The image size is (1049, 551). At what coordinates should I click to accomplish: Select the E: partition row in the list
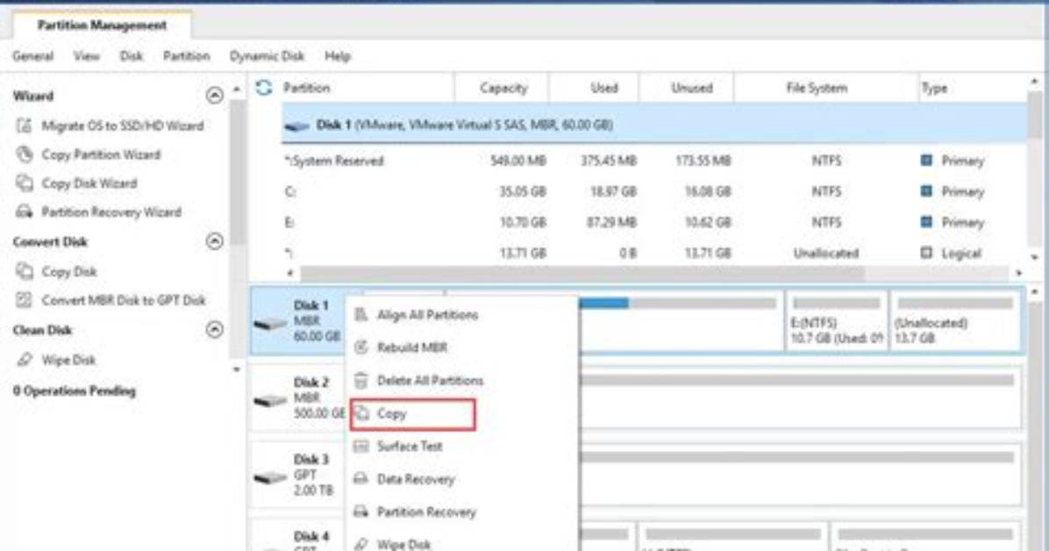pyautogui.click(x=654, y=222)
